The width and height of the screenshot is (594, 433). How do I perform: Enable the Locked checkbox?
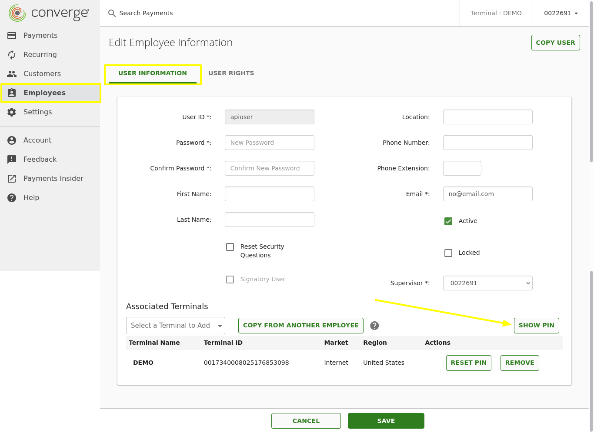448,253
